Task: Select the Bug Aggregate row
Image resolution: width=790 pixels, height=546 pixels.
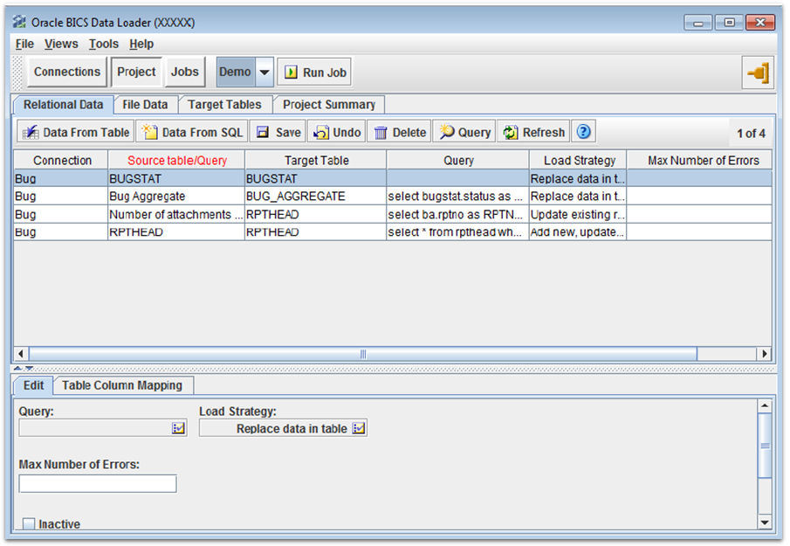Action: [x=393, y=196]
